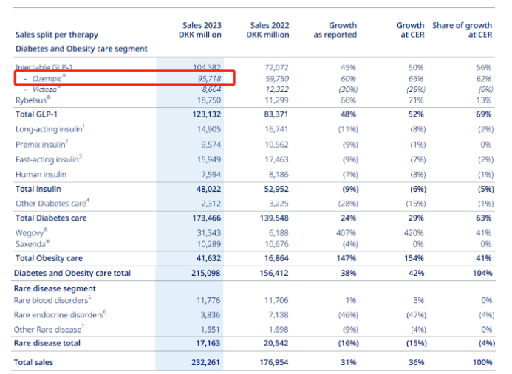Click the Victoza row label

click(46, 89)
